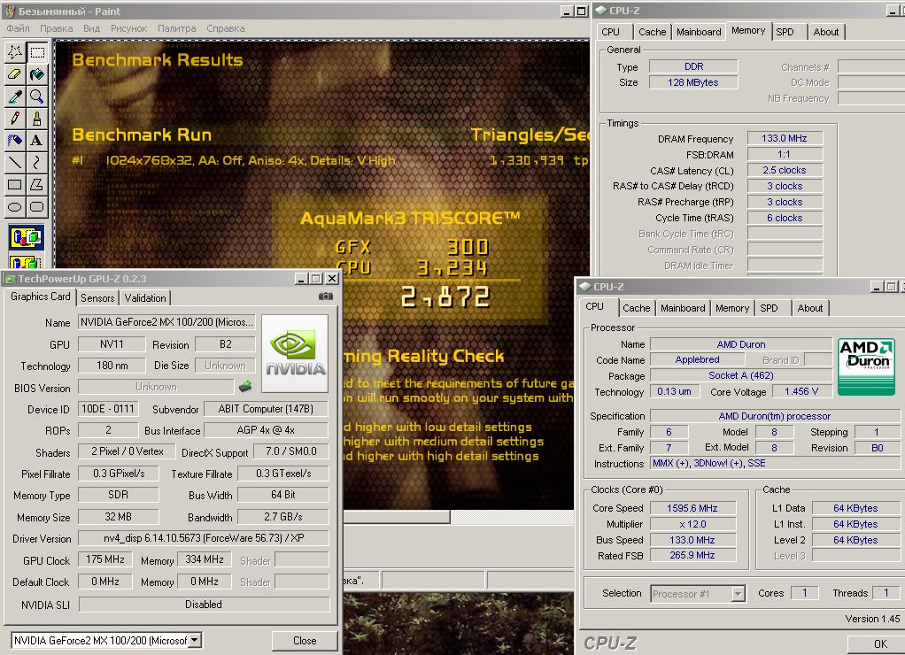Screen dimensions: 905x655
Task: Click the CAS# Latency 2.5 clocks value
Action: click(x=785, y=170)
